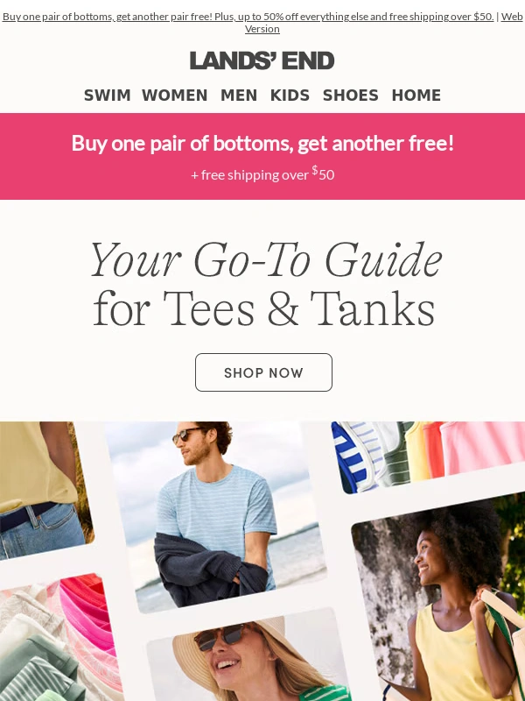Go to the MEN section
This screenshot has width=525, height=701.
[x=239, y=96]
